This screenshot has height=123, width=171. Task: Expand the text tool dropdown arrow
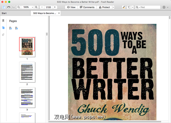[133, 7]
